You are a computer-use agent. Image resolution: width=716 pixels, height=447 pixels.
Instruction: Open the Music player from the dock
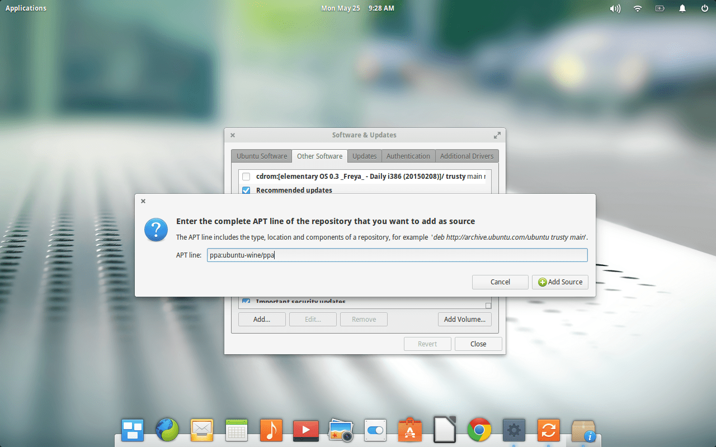(x=271, y=430)
